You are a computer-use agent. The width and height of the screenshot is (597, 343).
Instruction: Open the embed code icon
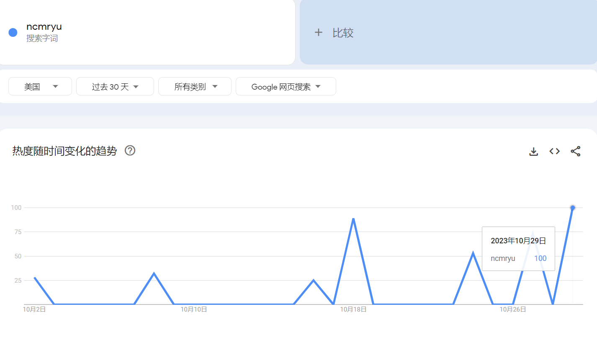(554, 151)
